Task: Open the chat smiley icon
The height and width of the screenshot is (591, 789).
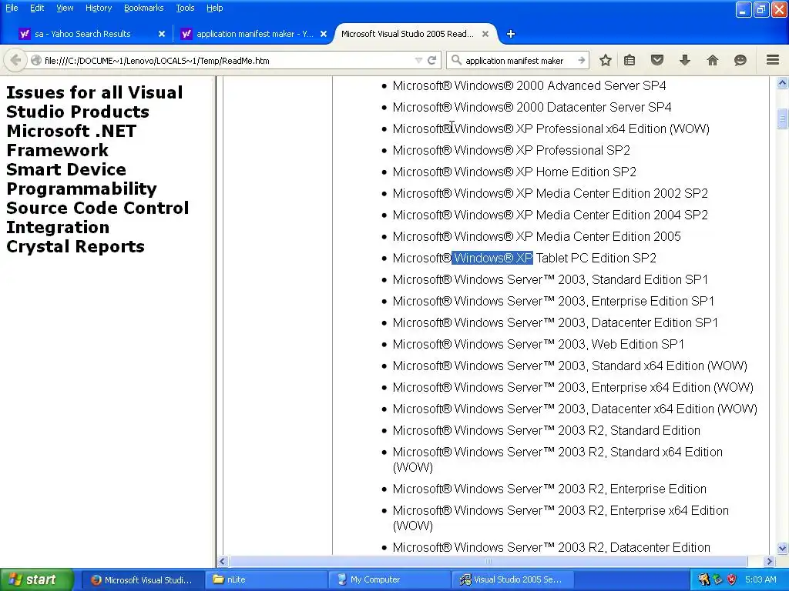Action: pyautogui.click(x=740, y=60)
